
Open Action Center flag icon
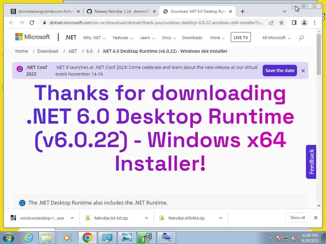coord(279,238)
